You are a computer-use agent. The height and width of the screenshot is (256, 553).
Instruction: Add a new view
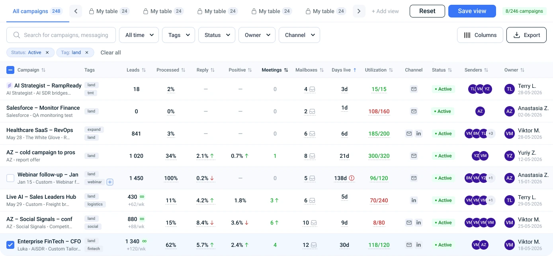385,11
